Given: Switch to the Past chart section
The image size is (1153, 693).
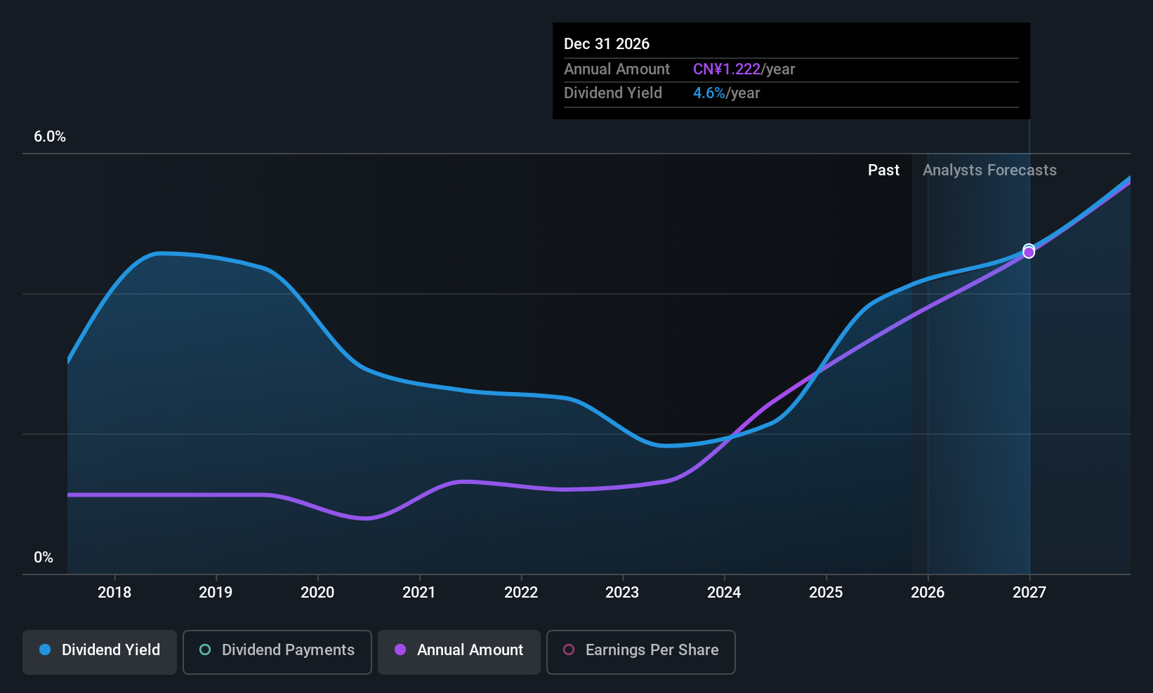Looking at the screenshot, I should [x=883, y=170].
